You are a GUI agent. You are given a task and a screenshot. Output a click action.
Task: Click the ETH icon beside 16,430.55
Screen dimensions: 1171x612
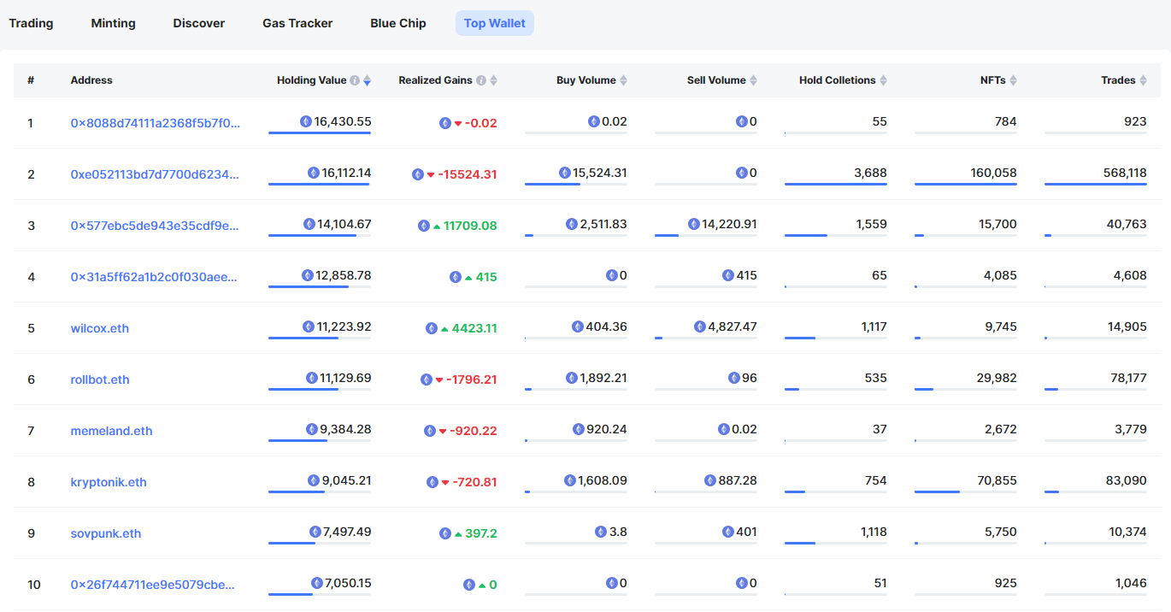point(305,121)
